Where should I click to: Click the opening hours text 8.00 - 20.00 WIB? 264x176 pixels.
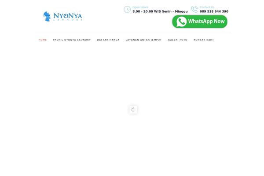point(147,11)
